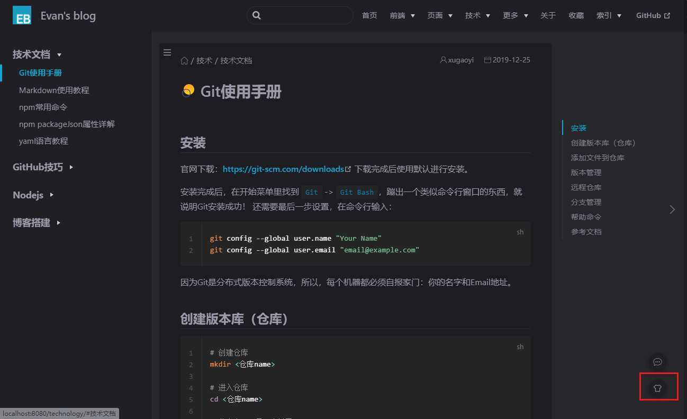Image resolution: width=687 pixels, height=419 pixels.
Task: Select Git使用手册 in sidebar
Action: pos(40,73)
